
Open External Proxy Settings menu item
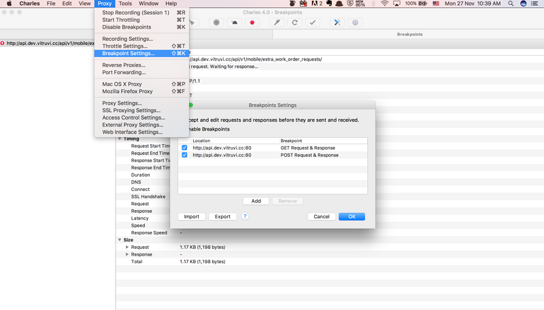(x=141, y=125)
